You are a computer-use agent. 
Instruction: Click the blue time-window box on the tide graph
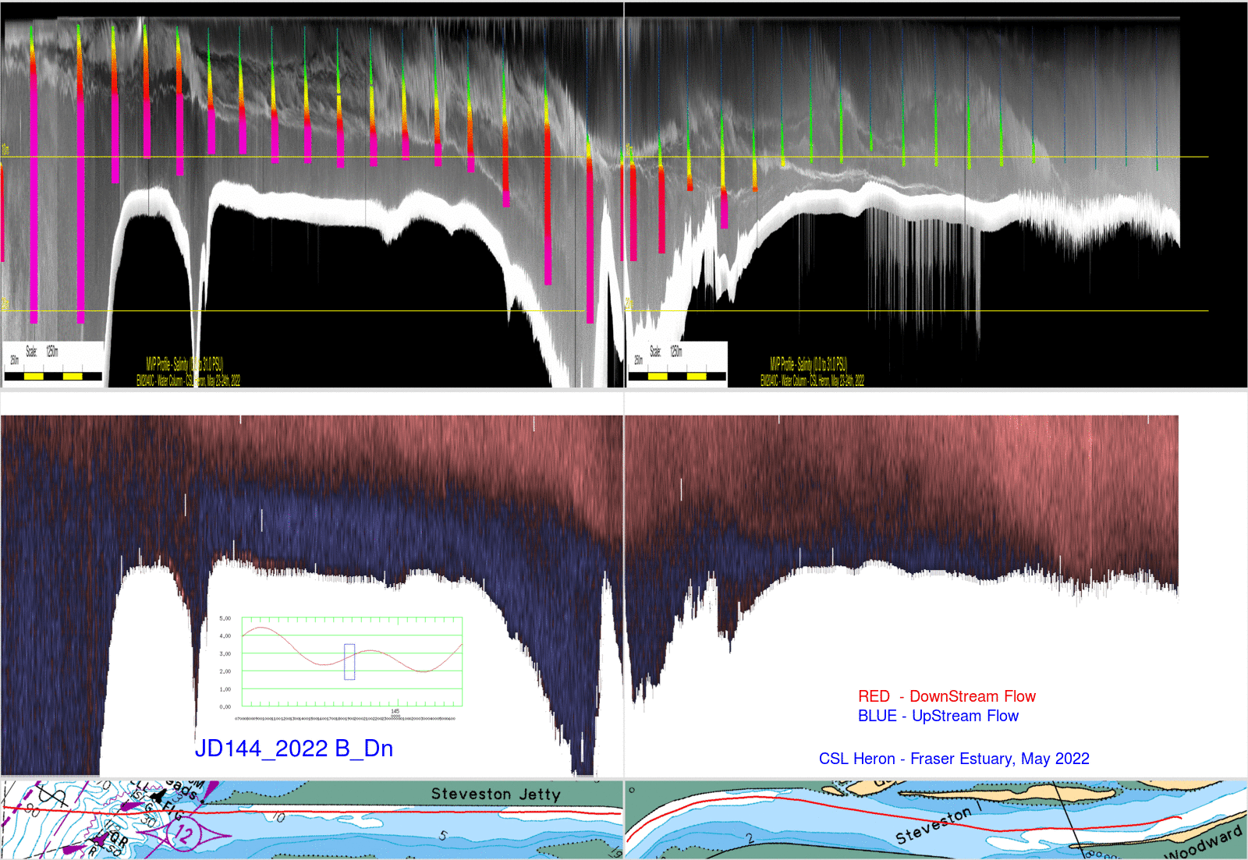[x=349, y=662]
